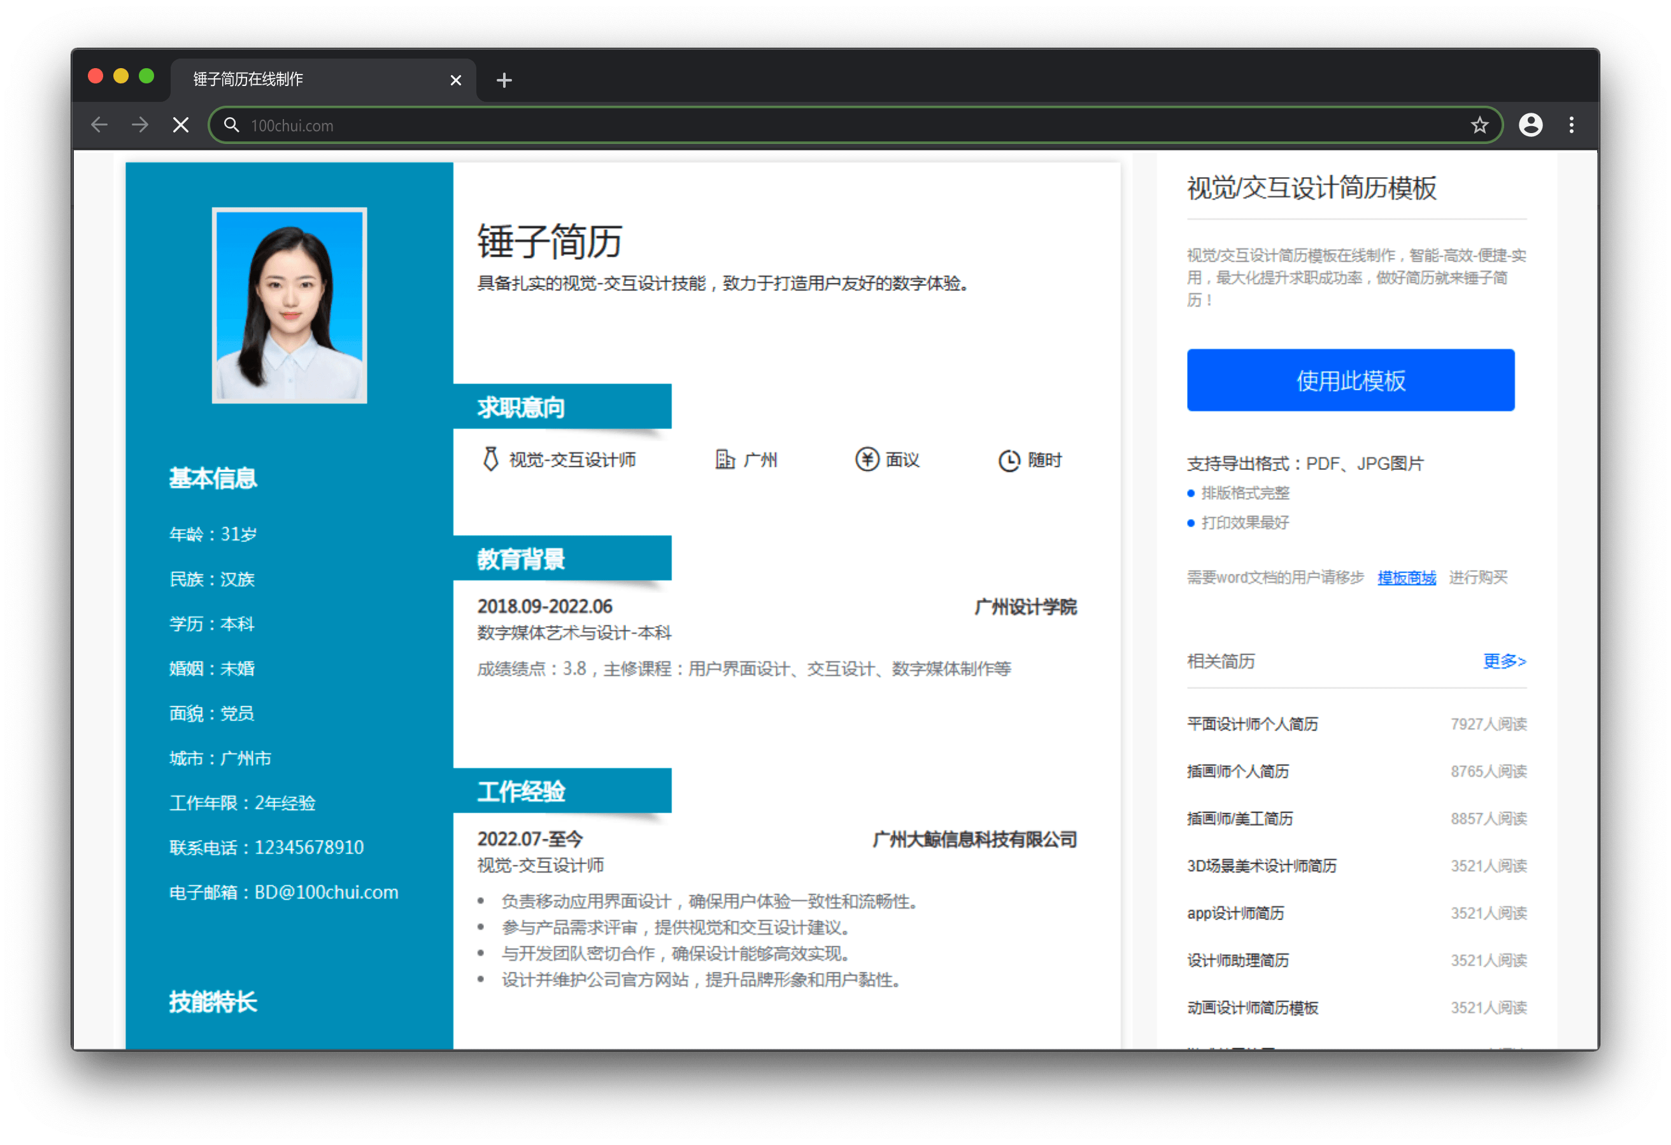This screenshot has width=1671, height=1145.
Task: Click the yen icon beside 面议
Action: click(x=867, y=459)
